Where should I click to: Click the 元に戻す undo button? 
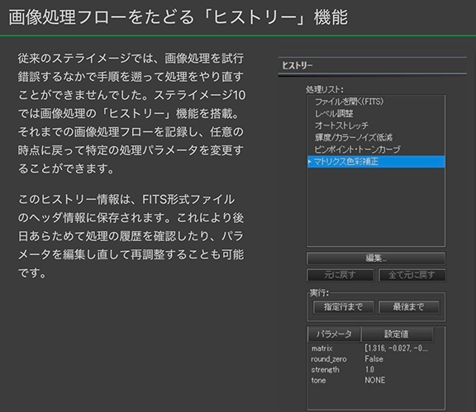340,275
